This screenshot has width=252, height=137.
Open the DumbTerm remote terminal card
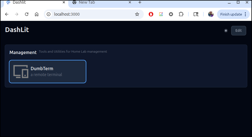pyautogui.click(x=47, y=72)
